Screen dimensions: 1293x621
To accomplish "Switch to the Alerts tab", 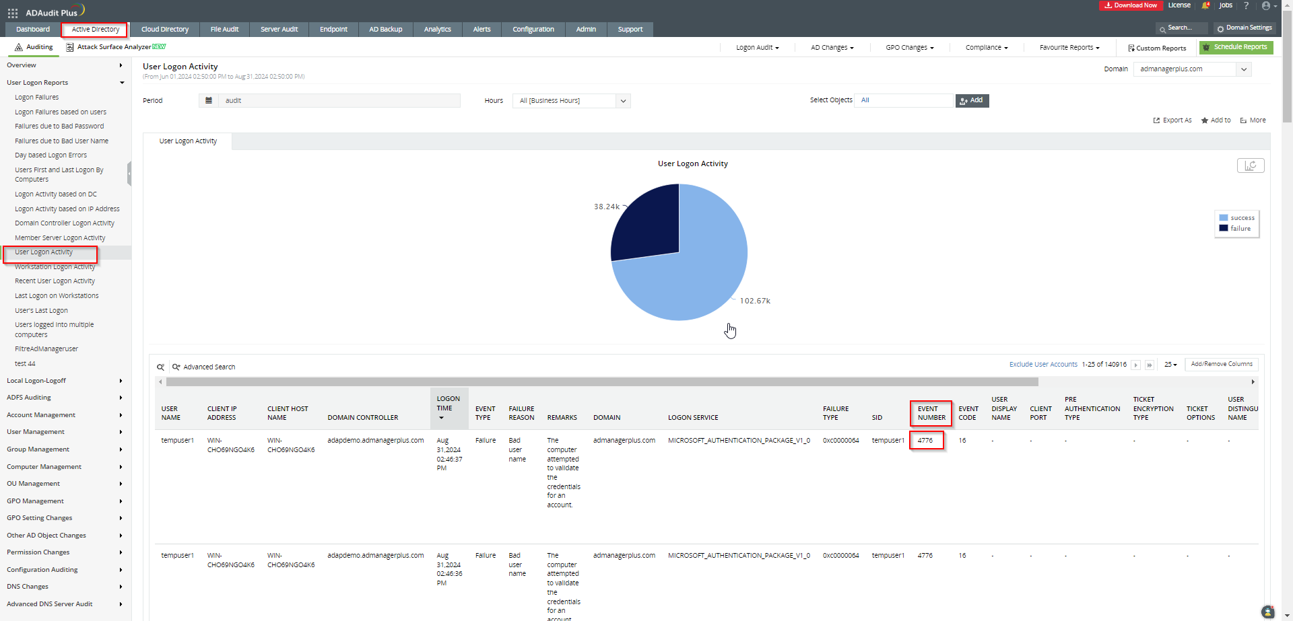I will [482, 30].
